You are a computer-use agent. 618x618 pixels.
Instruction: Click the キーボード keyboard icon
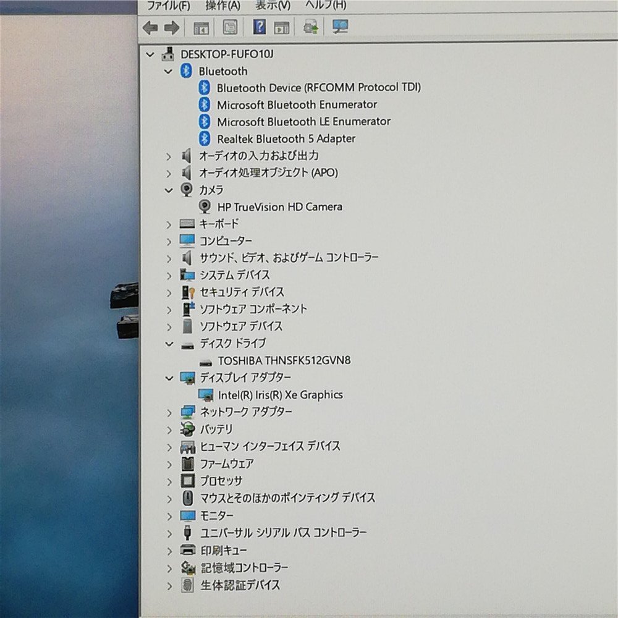(x=187, y=224)
